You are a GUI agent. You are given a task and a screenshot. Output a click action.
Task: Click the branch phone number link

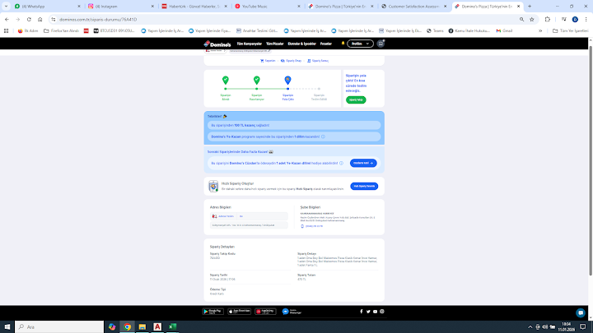coord(314,226)
